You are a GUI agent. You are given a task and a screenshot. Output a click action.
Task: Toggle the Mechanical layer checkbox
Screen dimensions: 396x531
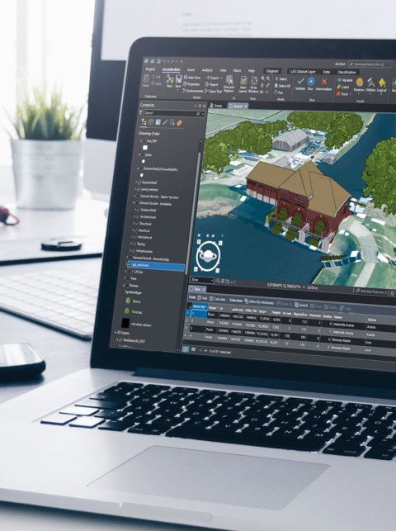pyautogui.click(x=135, y=237)
